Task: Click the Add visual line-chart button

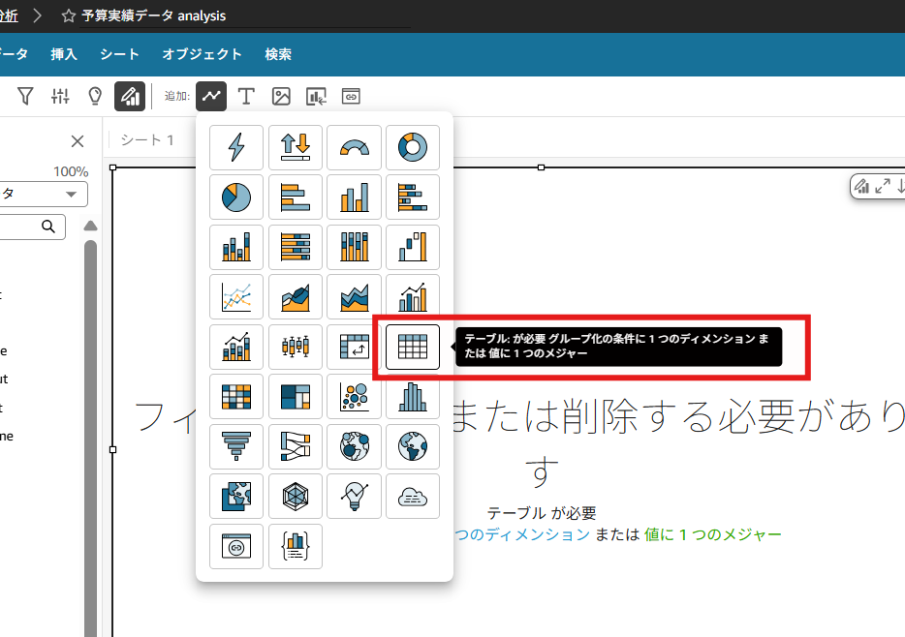Action: [x=211, y=96]
